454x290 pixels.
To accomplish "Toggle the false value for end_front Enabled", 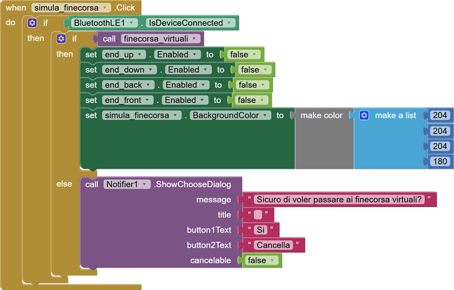I will click(x=249, y=100).
